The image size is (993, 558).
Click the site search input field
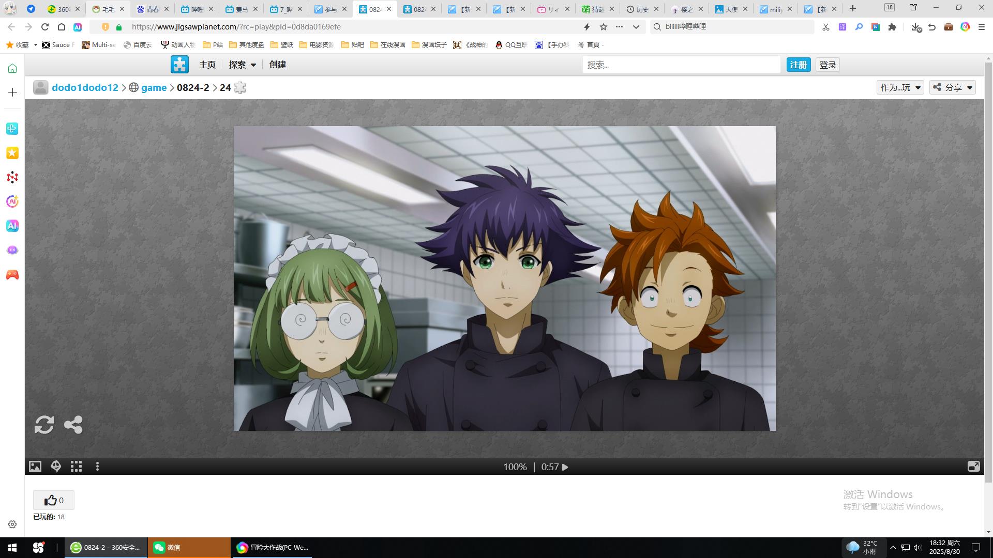coord(681,65)
